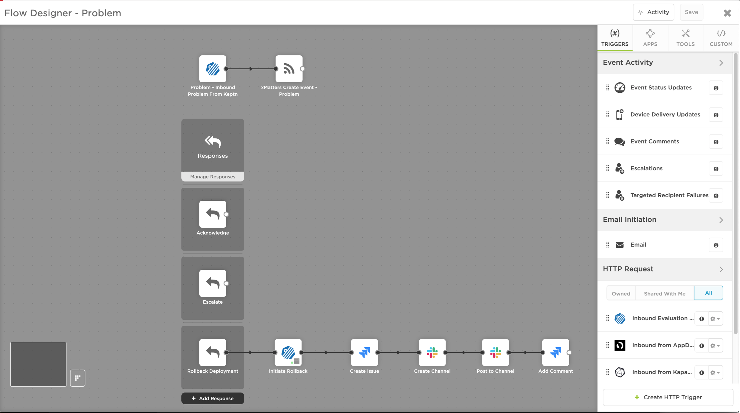The image size is (740, 413).
Task: Select the Post to Channel Slack step
Action: click(x=495, y=352)
